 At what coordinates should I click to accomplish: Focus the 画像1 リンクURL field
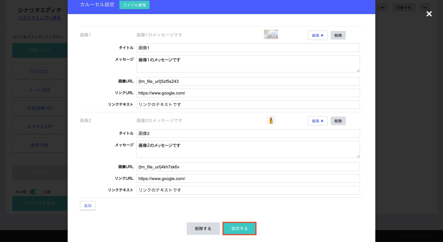coord(248,93)
